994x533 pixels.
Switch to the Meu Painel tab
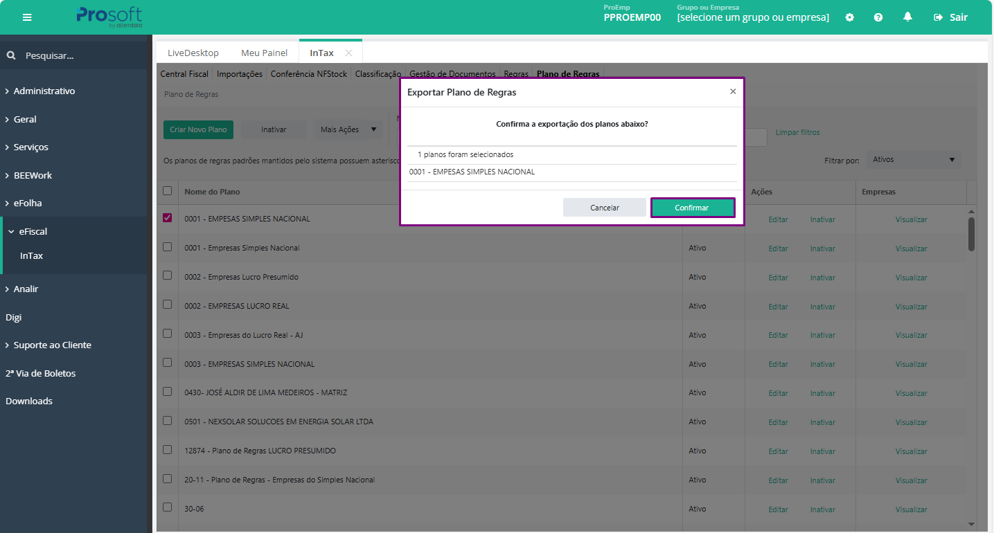tap(264, 53)
